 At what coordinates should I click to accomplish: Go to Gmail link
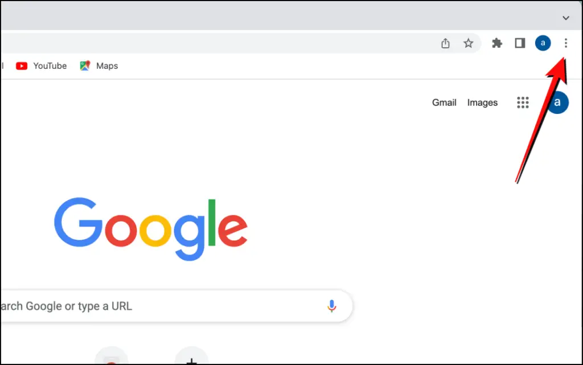tap(444, 102)
